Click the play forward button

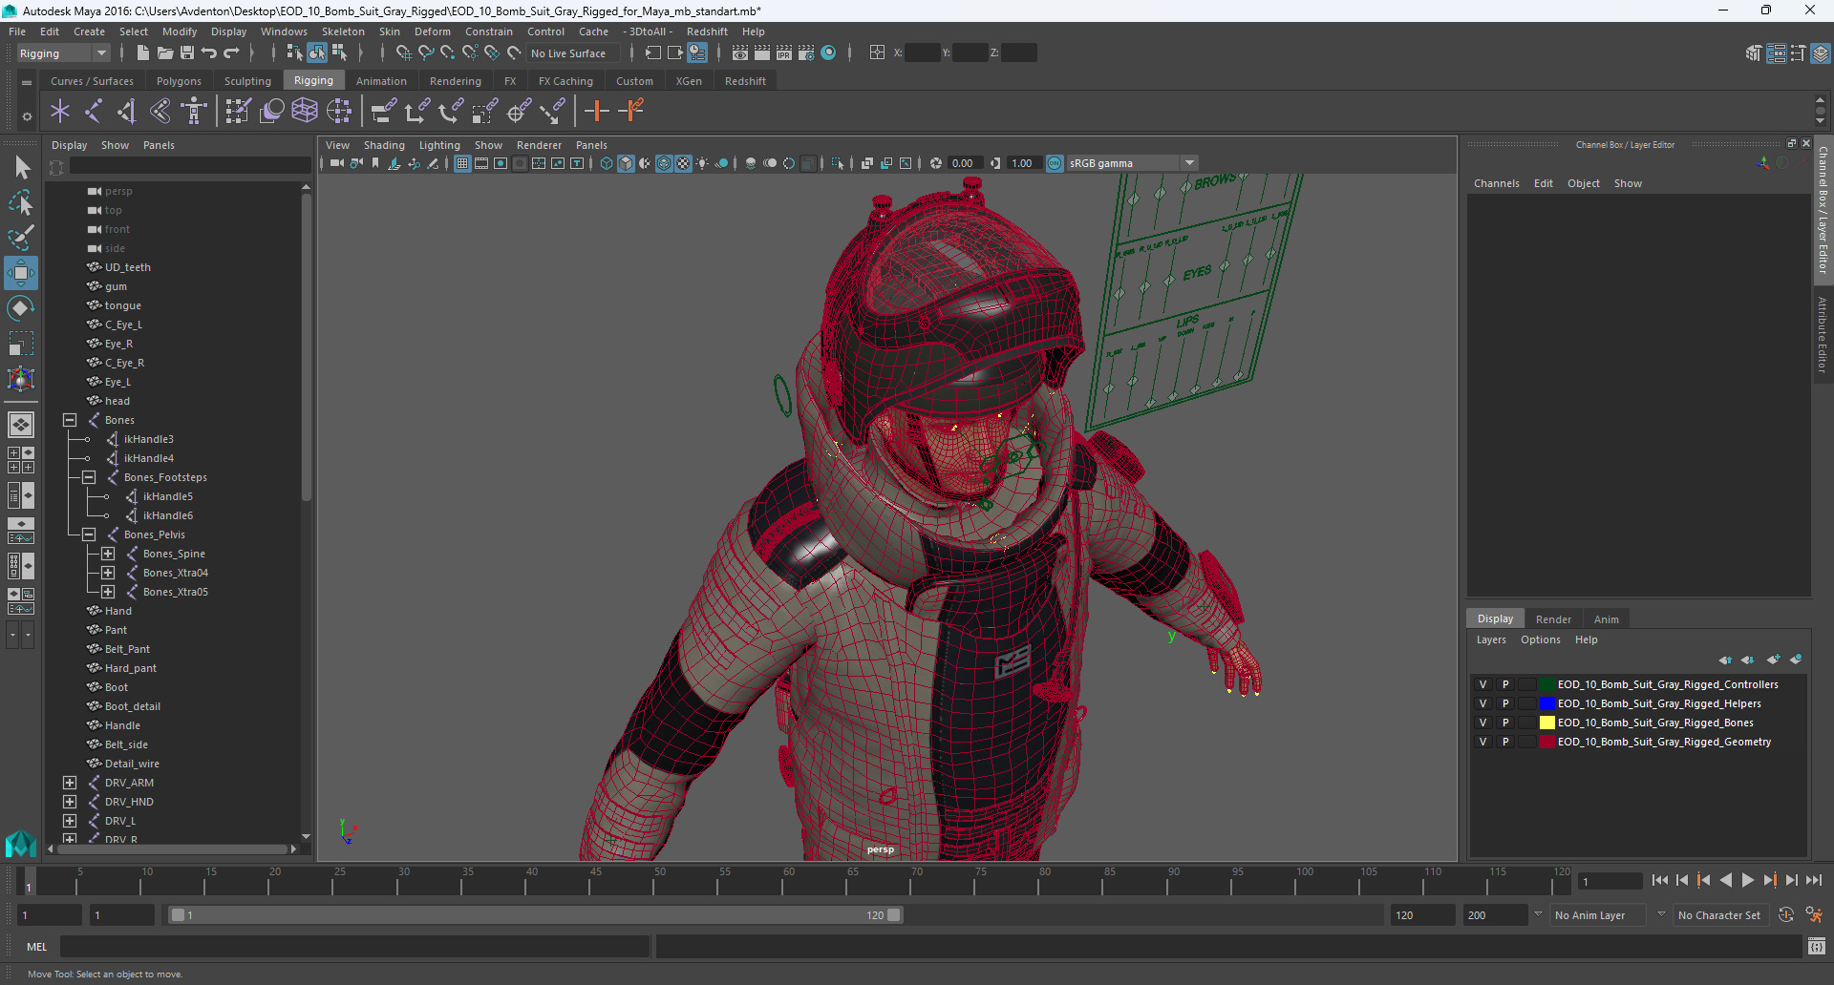[1747, 880]
